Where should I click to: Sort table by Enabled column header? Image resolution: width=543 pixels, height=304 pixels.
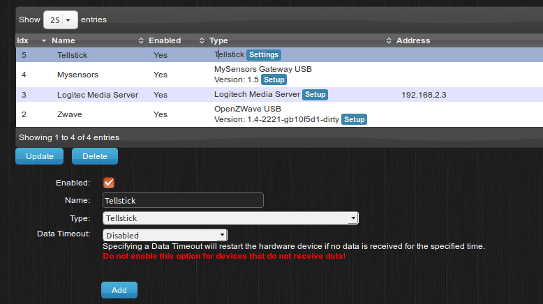176,40
